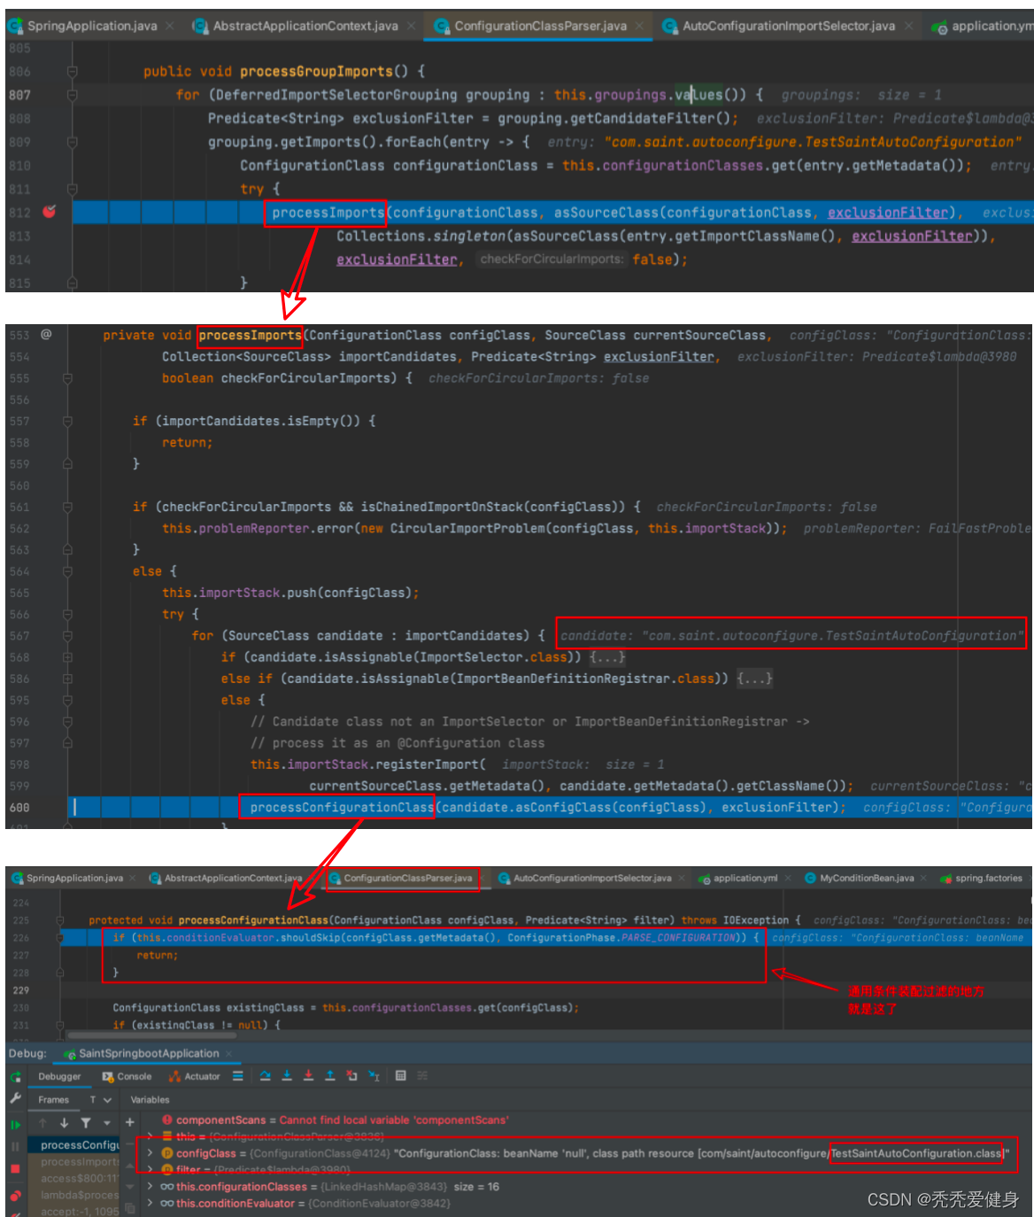Click the Step Out debugger icon
The height and width of the screenshot is (1217, 1034).
coord(329,1076)
